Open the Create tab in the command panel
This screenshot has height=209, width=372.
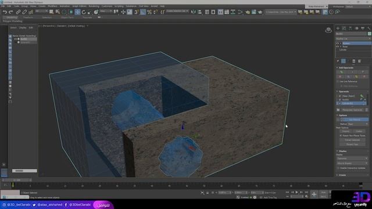click(x=338, y=28)
